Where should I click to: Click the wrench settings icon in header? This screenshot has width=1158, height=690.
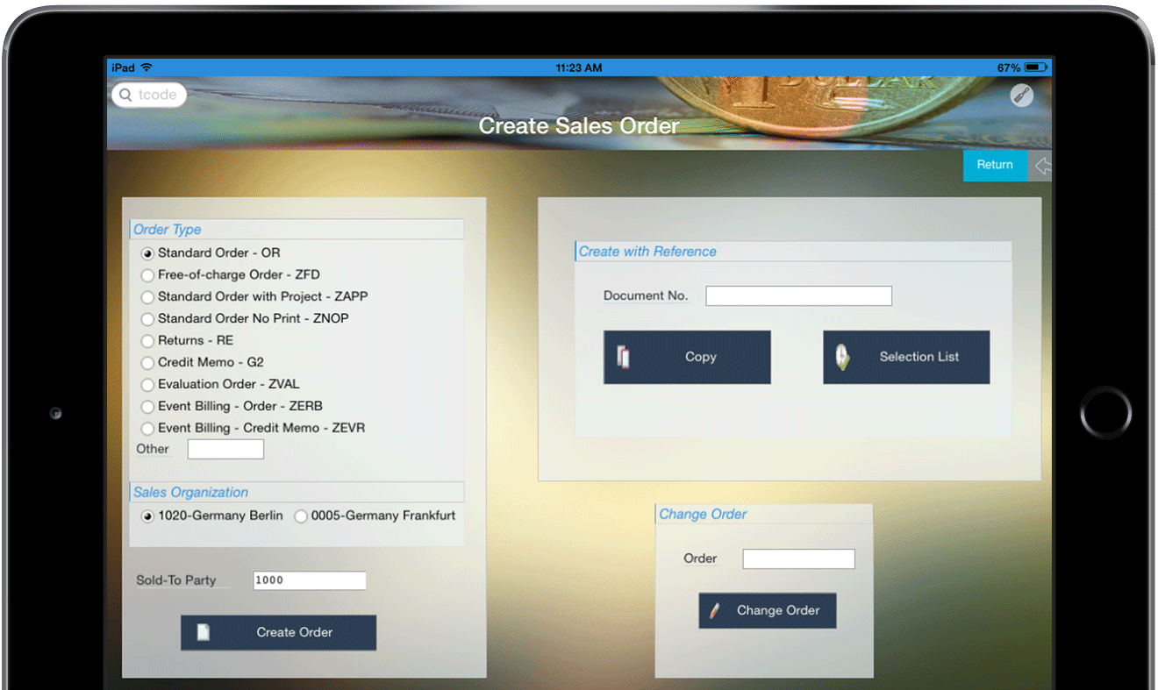point(1021,96)
